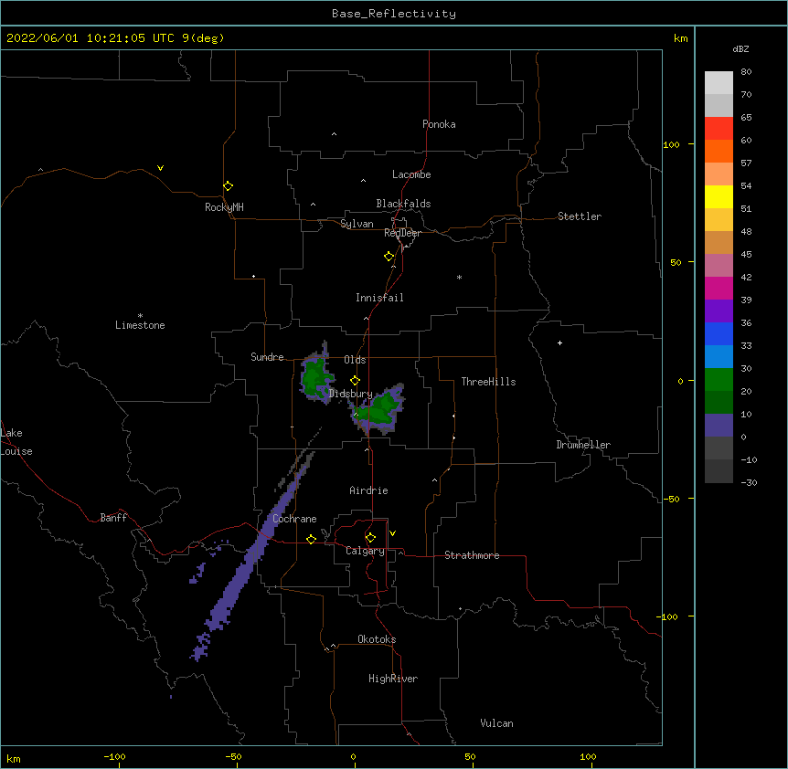Click the Olds town label
The width and height of the screenshot is (788, 769).
click(355, 360)
